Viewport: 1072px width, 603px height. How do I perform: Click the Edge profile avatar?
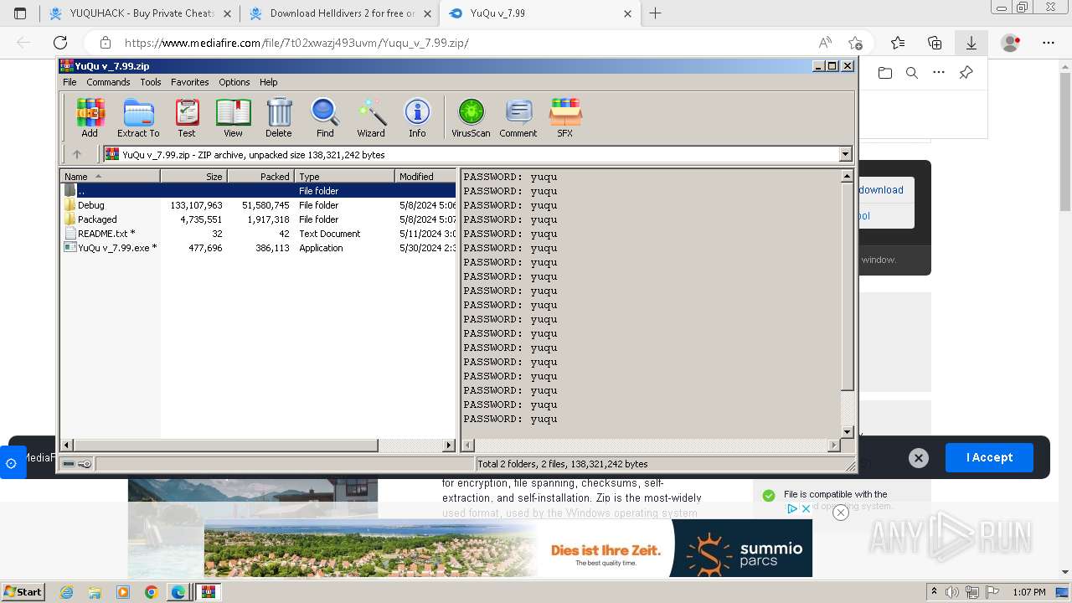(x=1011, y=43)
